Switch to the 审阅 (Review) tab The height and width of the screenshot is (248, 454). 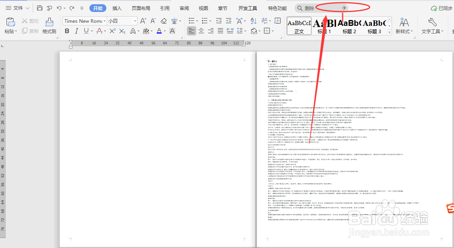point(184,8)
